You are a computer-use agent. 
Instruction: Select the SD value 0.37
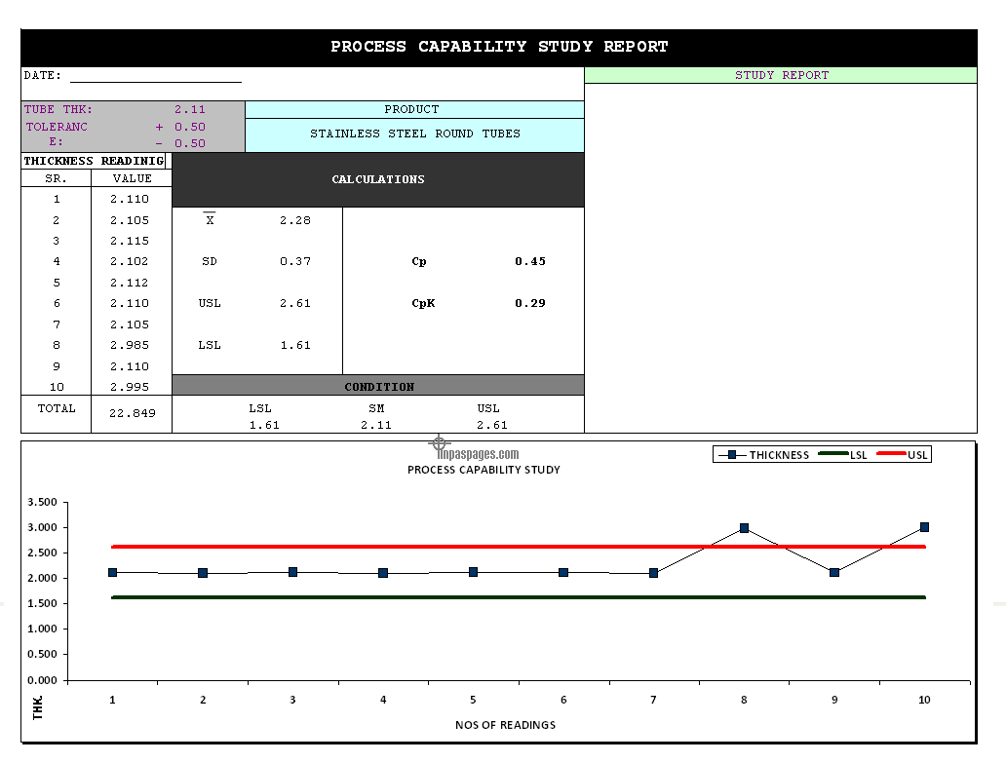[x=295, y=261]
